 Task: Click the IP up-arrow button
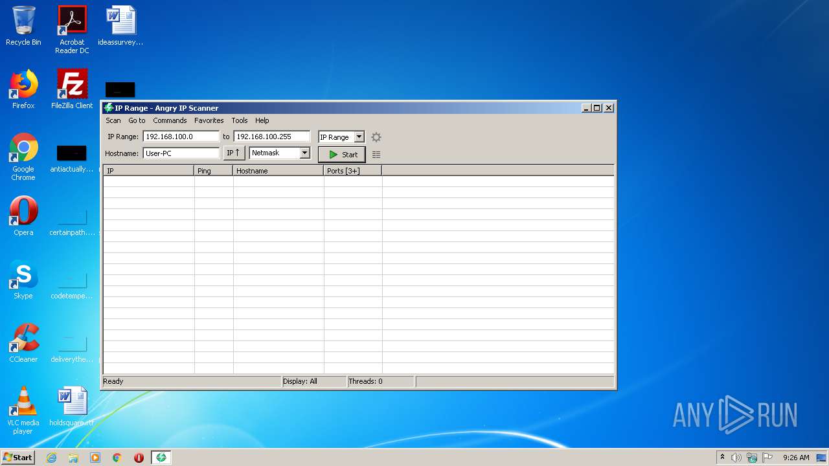coord(234,153)
